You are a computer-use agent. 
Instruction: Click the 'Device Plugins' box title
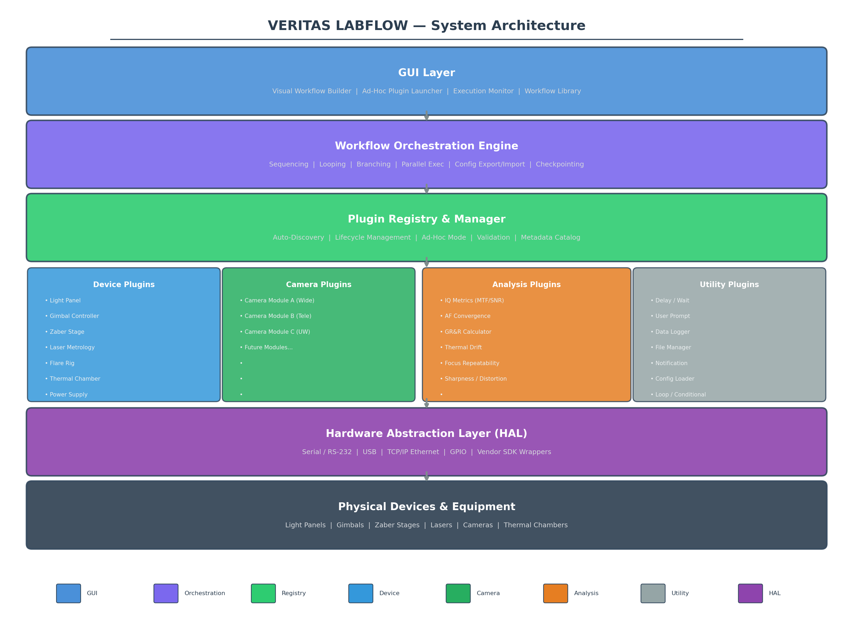124,284
